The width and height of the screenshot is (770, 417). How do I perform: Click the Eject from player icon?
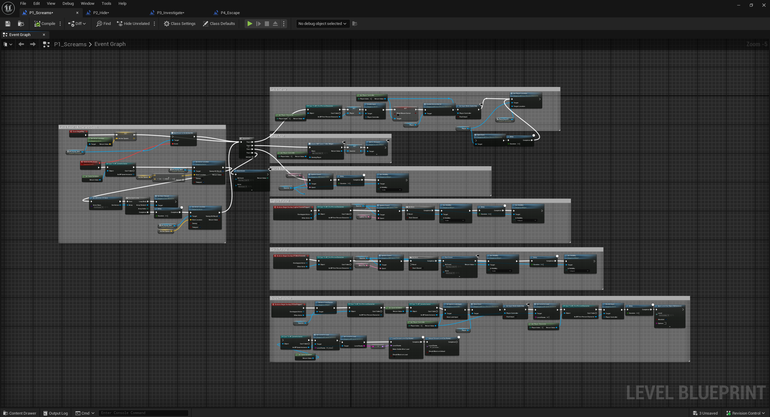tap(275, 24)
